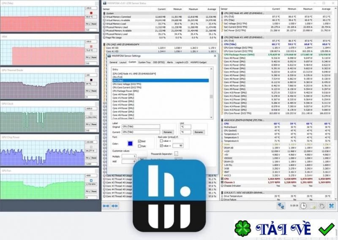Screen dimensions: 338x240
Task: Click the pink color square in VRM graph
Action: (x=91, y=46)
